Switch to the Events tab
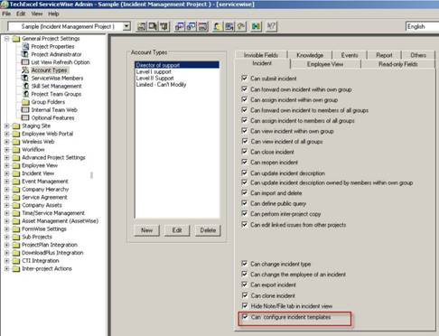This screenshot has height=336, width=439. [x=350, y=55]
